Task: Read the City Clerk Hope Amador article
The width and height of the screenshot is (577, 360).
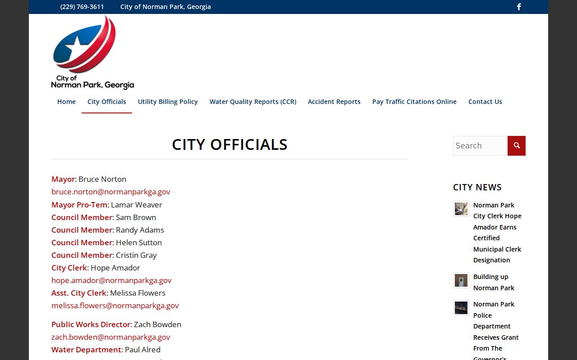Action: point(497,233)
